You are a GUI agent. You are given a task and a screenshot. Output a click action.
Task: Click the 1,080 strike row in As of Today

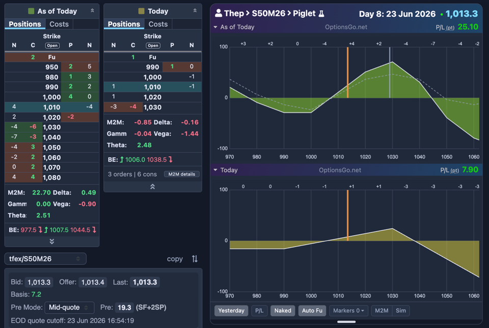point(52,177)
